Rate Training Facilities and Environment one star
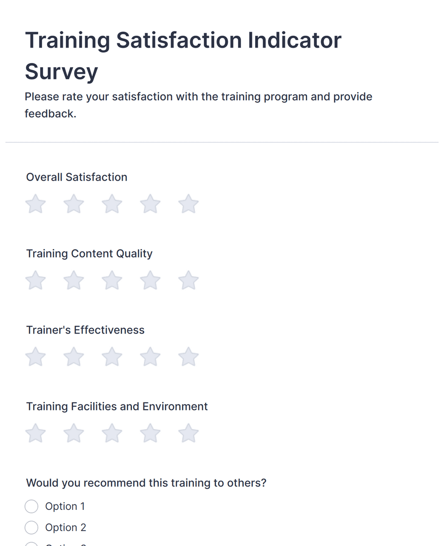 [35, 433]
